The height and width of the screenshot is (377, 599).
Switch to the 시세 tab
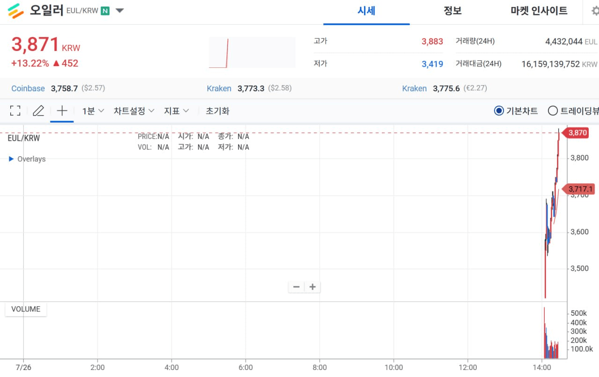[366, 11]
